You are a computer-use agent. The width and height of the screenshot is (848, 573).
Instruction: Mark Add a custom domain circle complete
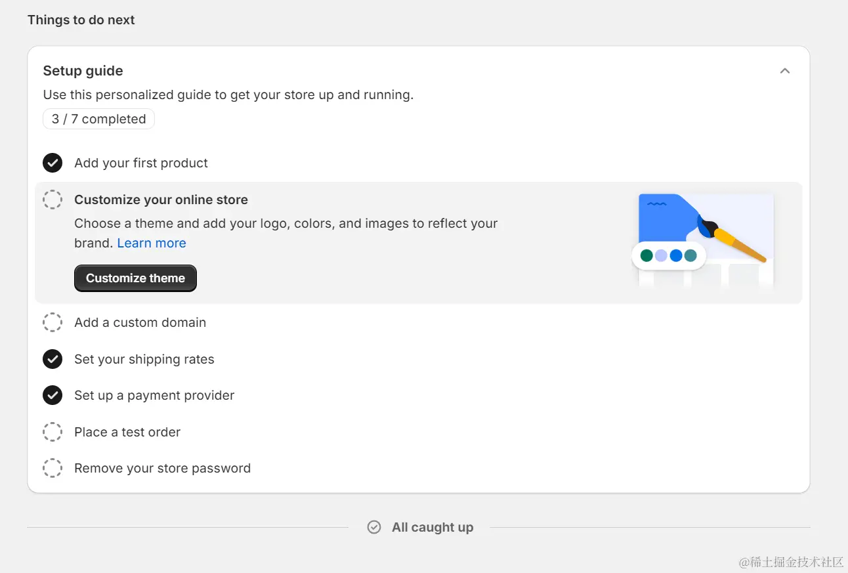(53, 322)
